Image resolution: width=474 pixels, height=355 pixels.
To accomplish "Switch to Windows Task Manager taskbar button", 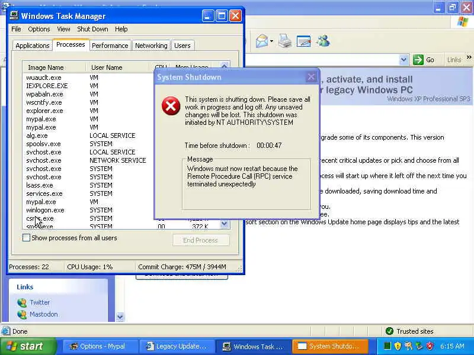I will coord(254,346).
